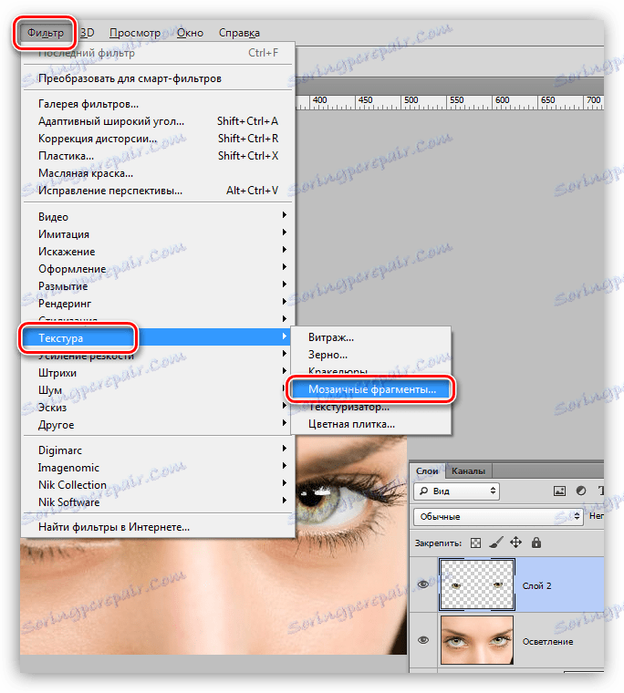Expand the Искажение submenu

coord(158,252)
